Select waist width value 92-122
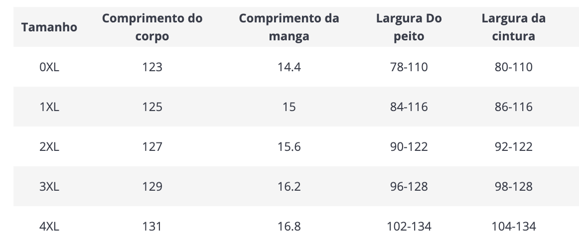579x245 pixels. click(x=513, y=146)
